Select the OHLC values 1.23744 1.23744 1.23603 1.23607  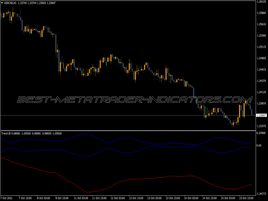tap(37, 3)
